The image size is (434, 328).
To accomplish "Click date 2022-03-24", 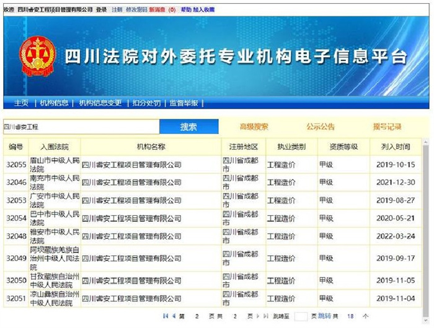I will [x=396, y=236].
